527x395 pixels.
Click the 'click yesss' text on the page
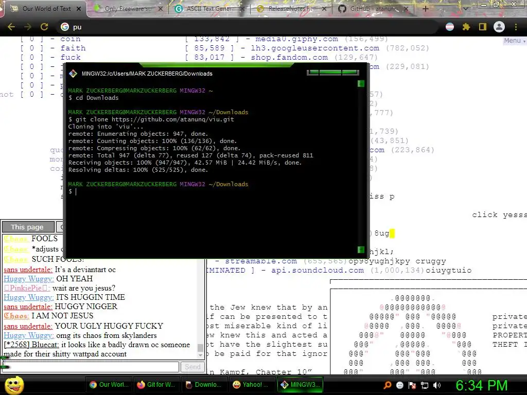pos(499,214)
